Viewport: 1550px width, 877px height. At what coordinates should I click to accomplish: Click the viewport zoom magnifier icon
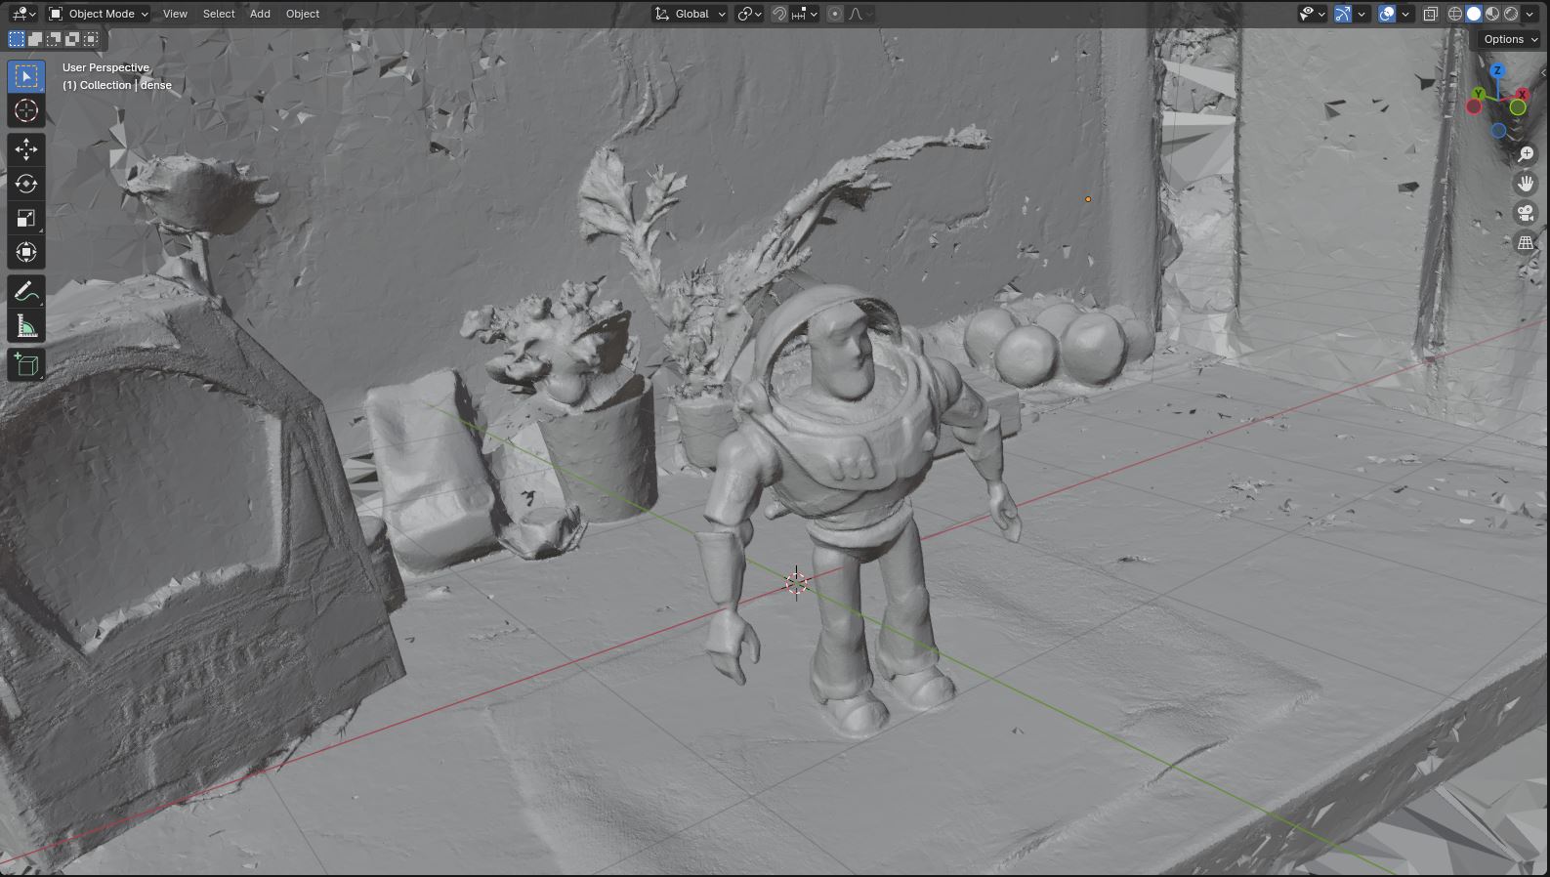click(1526, 154)
